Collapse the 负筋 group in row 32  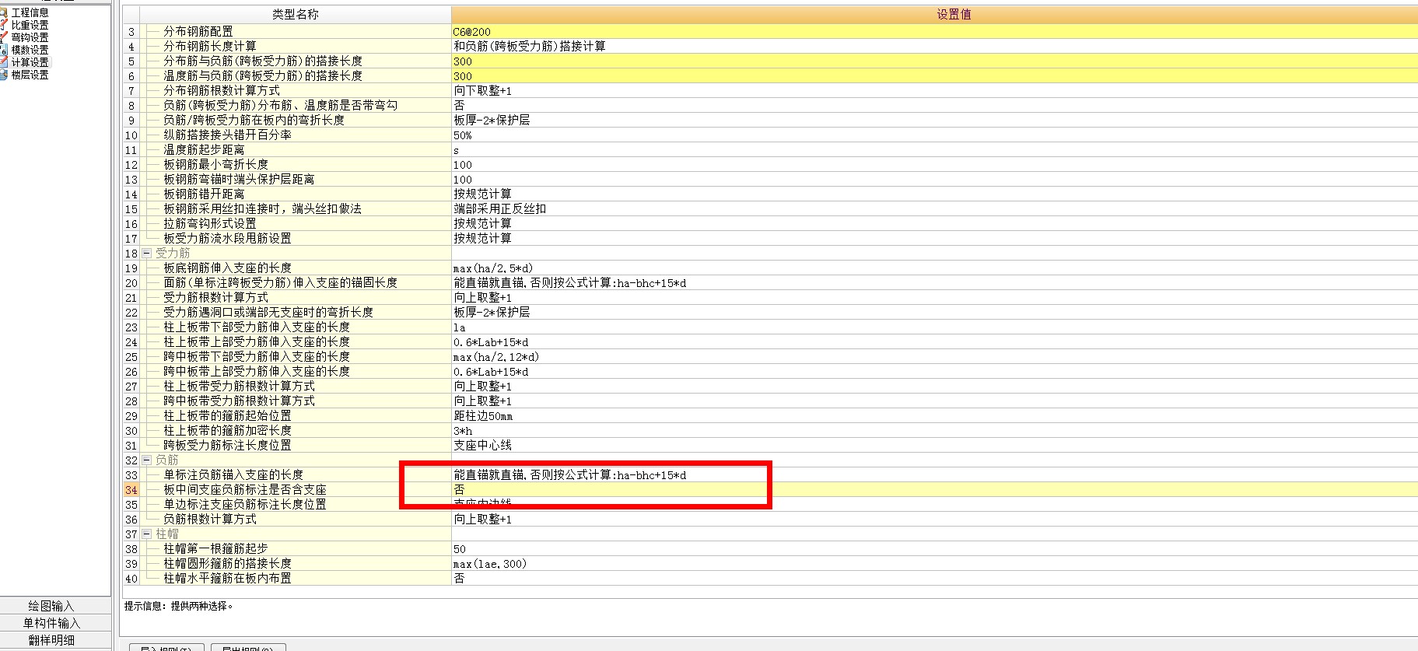147,460
